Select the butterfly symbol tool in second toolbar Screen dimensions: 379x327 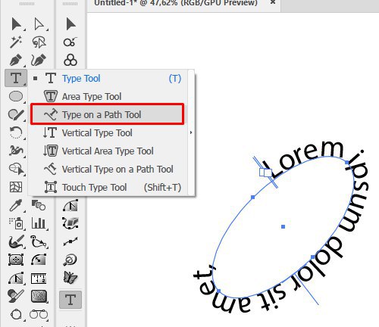click(70, 277)
